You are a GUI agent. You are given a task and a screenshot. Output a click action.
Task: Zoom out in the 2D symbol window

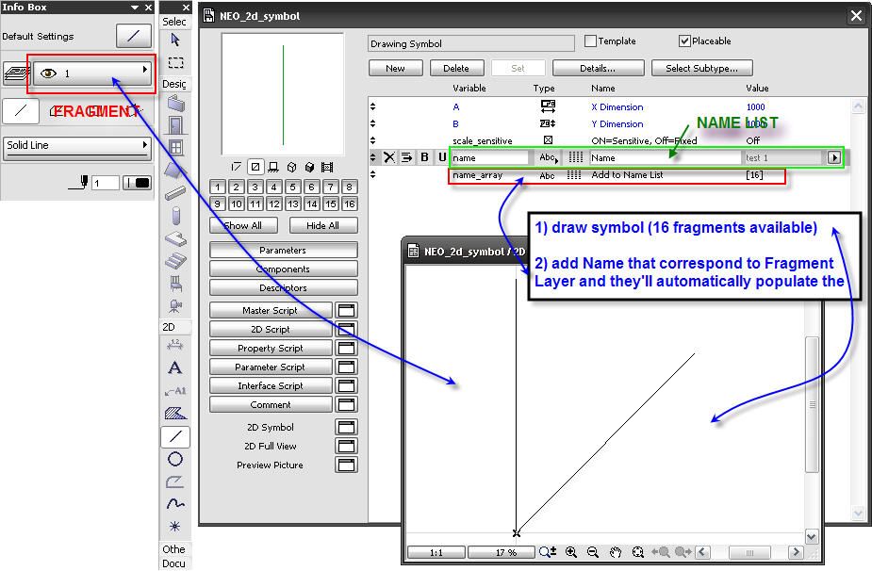click(x=593, y=551)
